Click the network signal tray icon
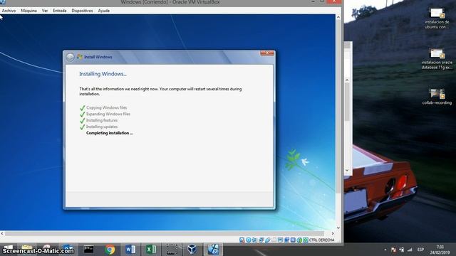This screenshot has height=256, width=456. pyautogui.click(x=410, y=250)
